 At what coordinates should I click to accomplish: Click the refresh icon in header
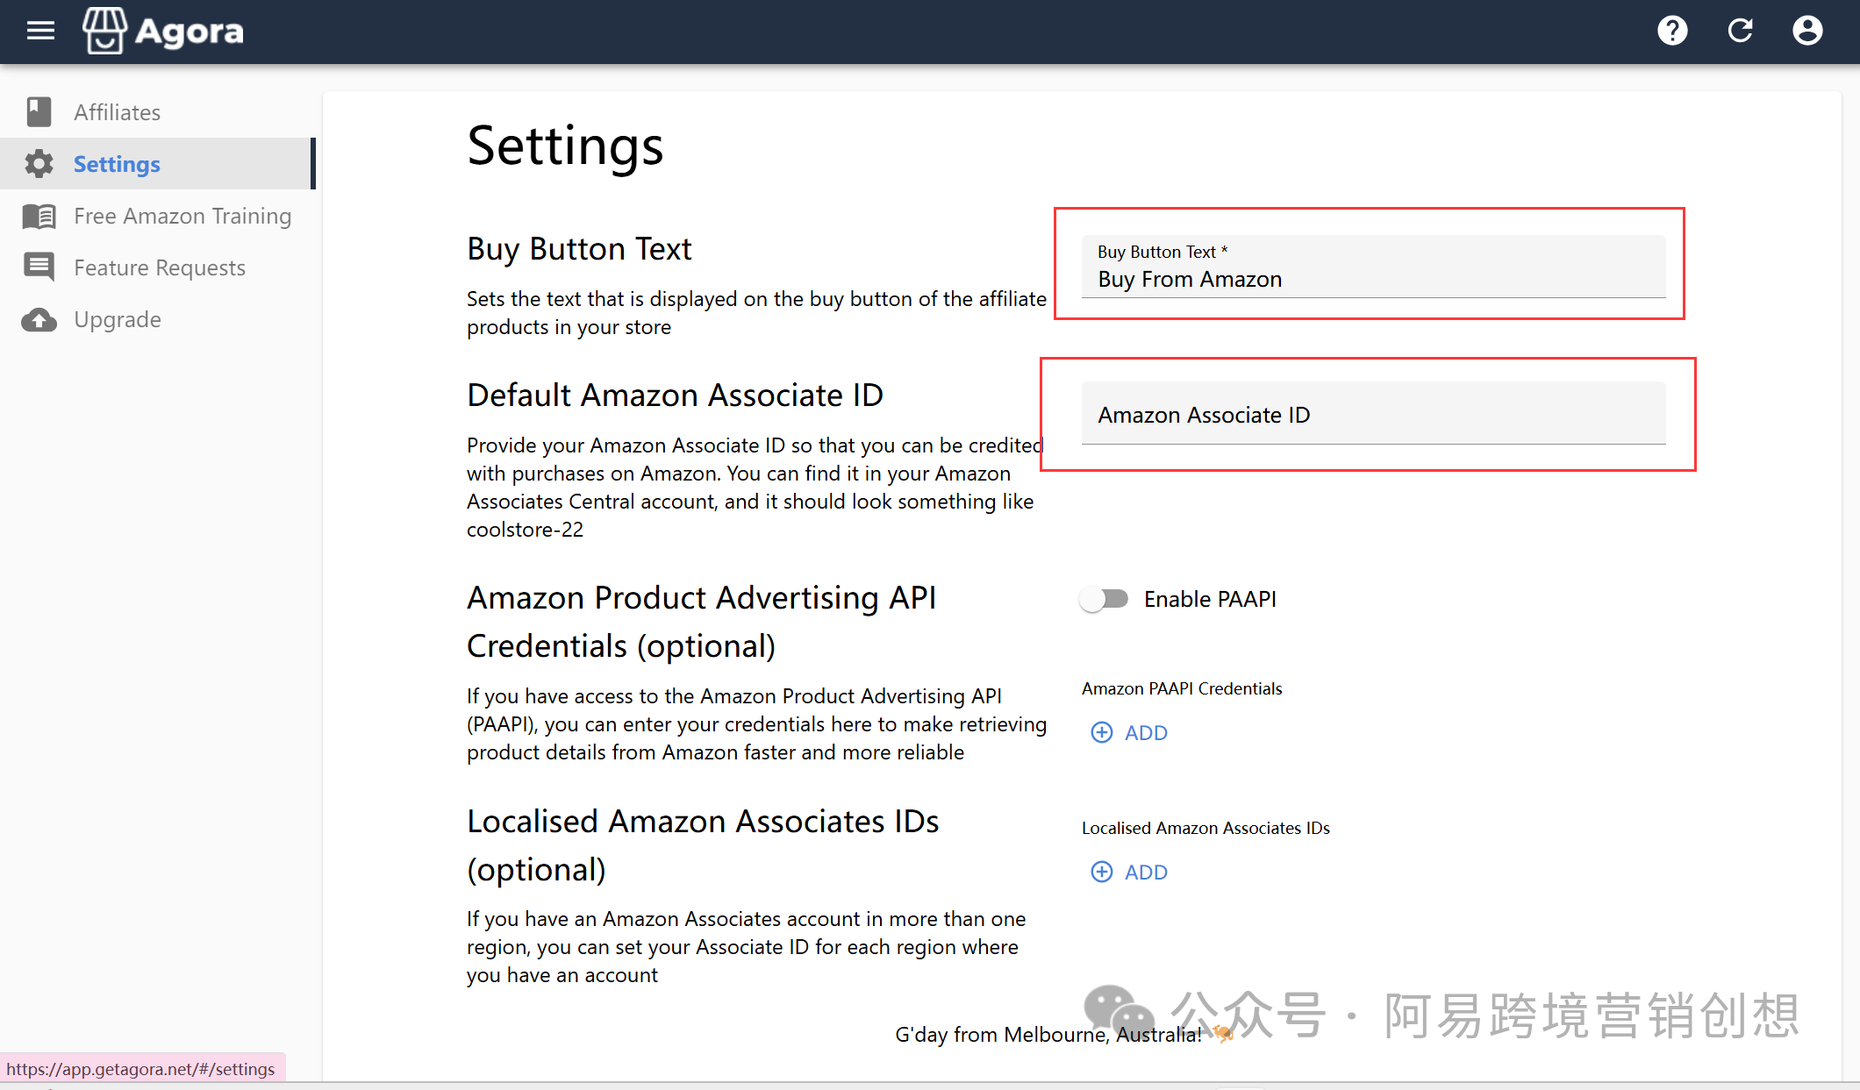tap(1740, 32)
